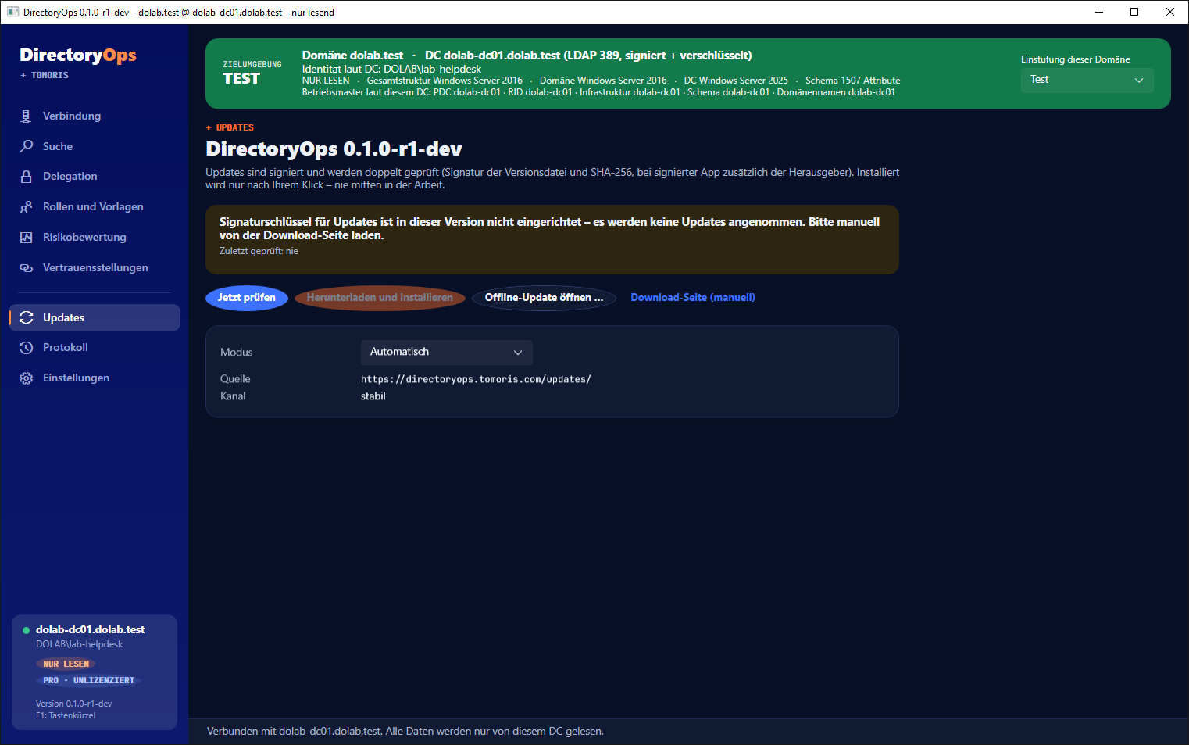Screen dimensions: 1189x745
Task: Click the Version 0.1.0-r1-dev sidebar text
Action: 74,704
